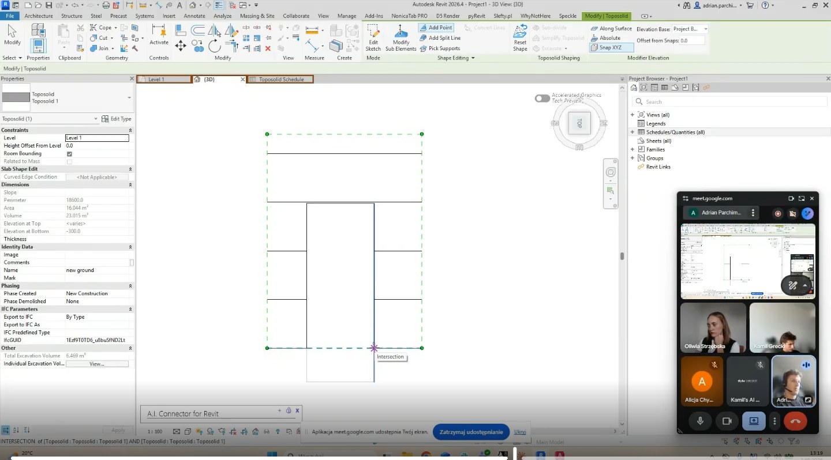Screen dimensions: 831x460
Task: Click the TOP face of ViewCube
Action: (579, 124)
